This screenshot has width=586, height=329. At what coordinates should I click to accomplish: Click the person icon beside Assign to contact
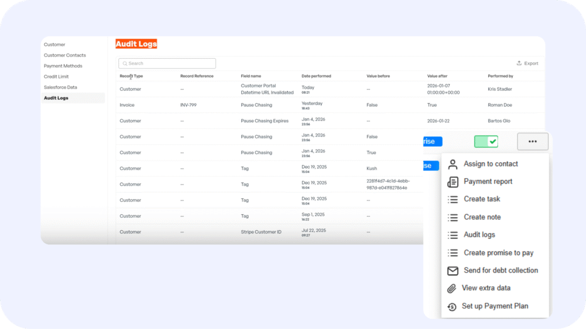click(x=453, y=164)
